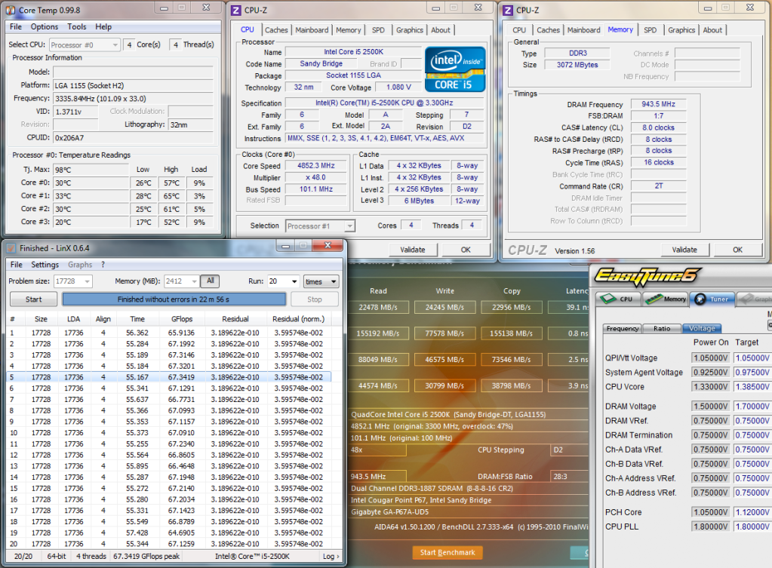The height and width of the screenshot is (568, 772).
Task: Switch to Graphics tab in first CPU-Z
Action: 410,30
